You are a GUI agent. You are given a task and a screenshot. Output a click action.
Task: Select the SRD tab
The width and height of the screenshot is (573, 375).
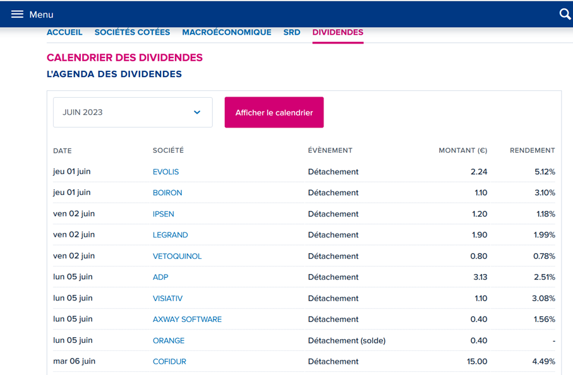(x=292, y=32)
